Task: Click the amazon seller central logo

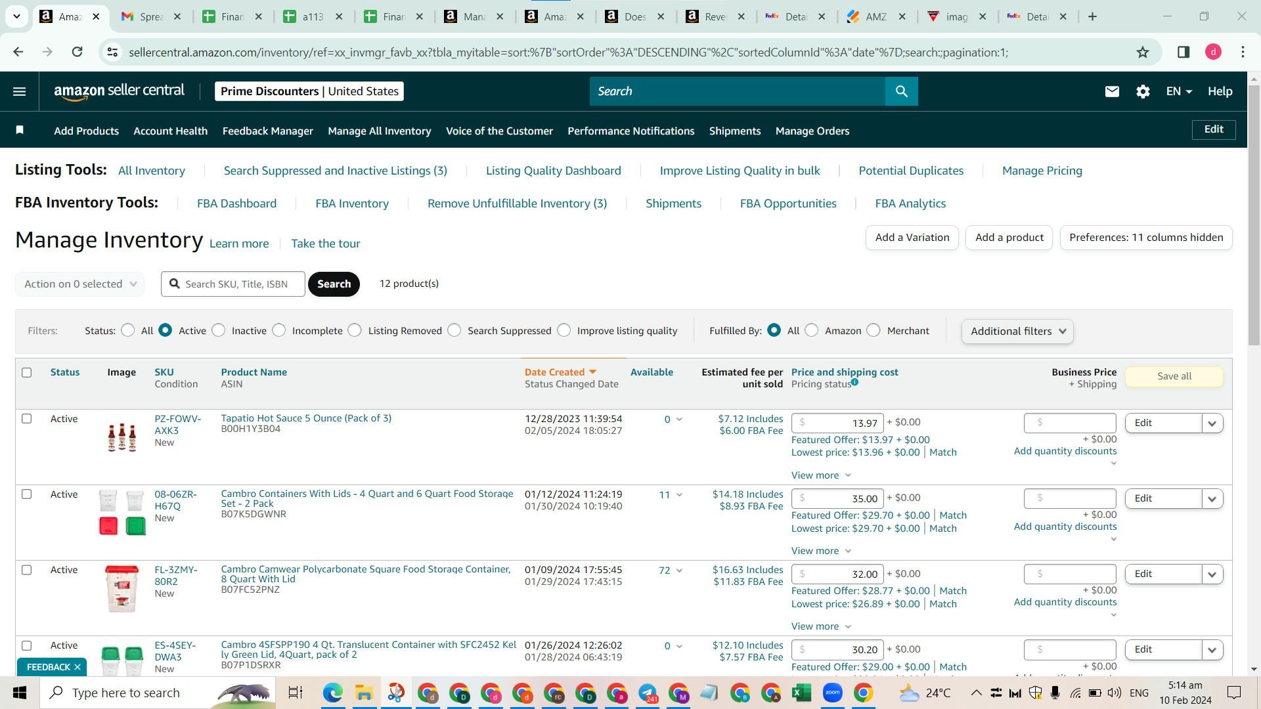Action: tap(119, 91)
